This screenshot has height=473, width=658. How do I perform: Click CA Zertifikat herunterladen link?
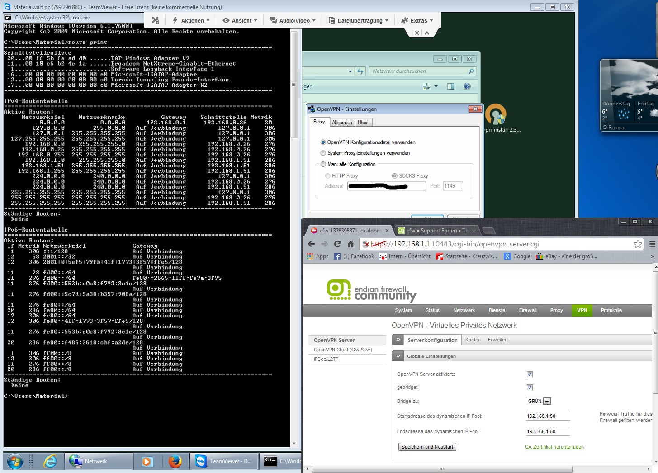[554, 447]
